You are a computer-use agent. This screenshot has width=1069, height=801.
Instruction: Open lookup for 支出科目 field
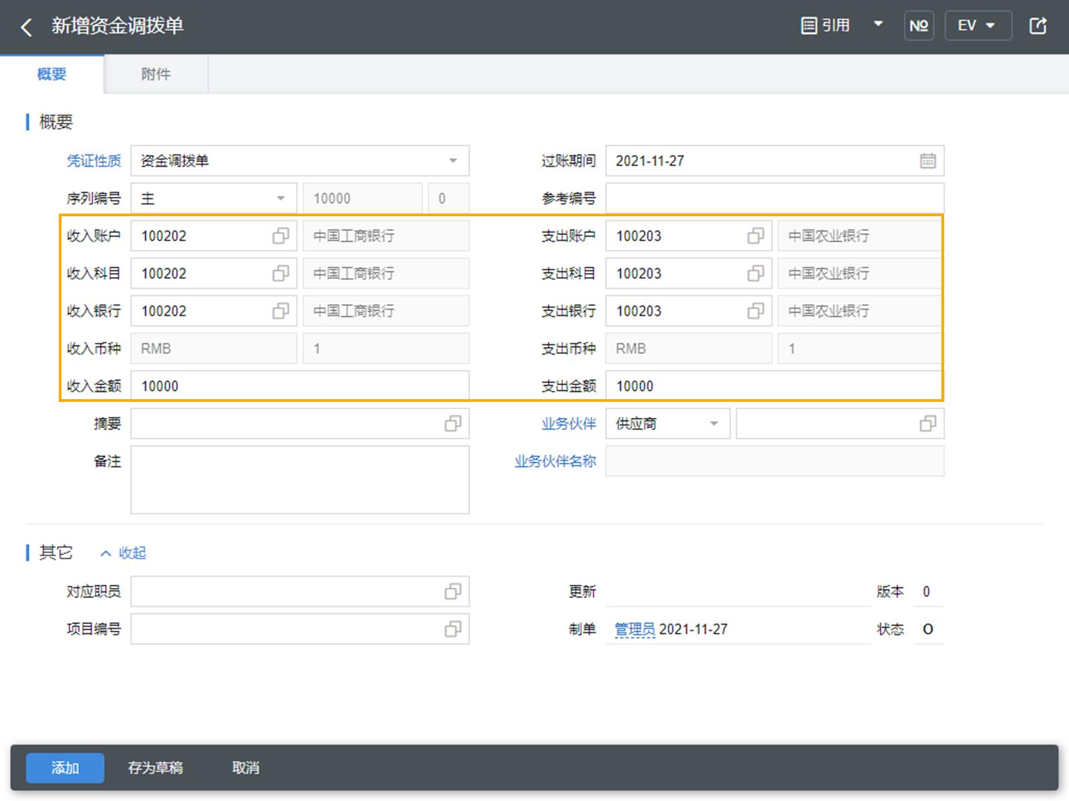click(x=756, y=273)
